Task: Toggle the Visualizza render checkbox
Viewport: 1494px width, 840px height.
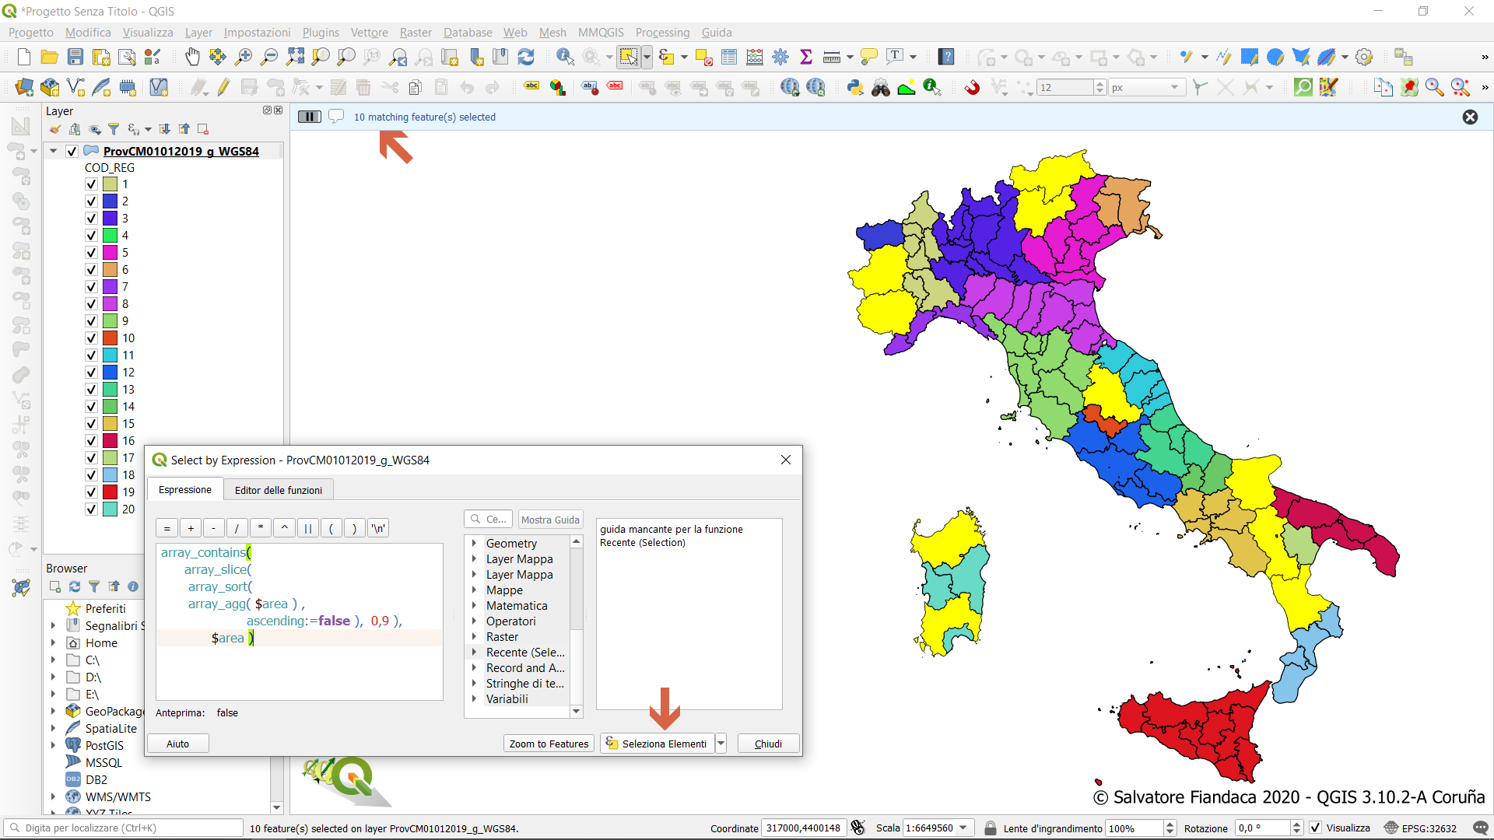Action: pyautogui.click(x=1315, y=828)
